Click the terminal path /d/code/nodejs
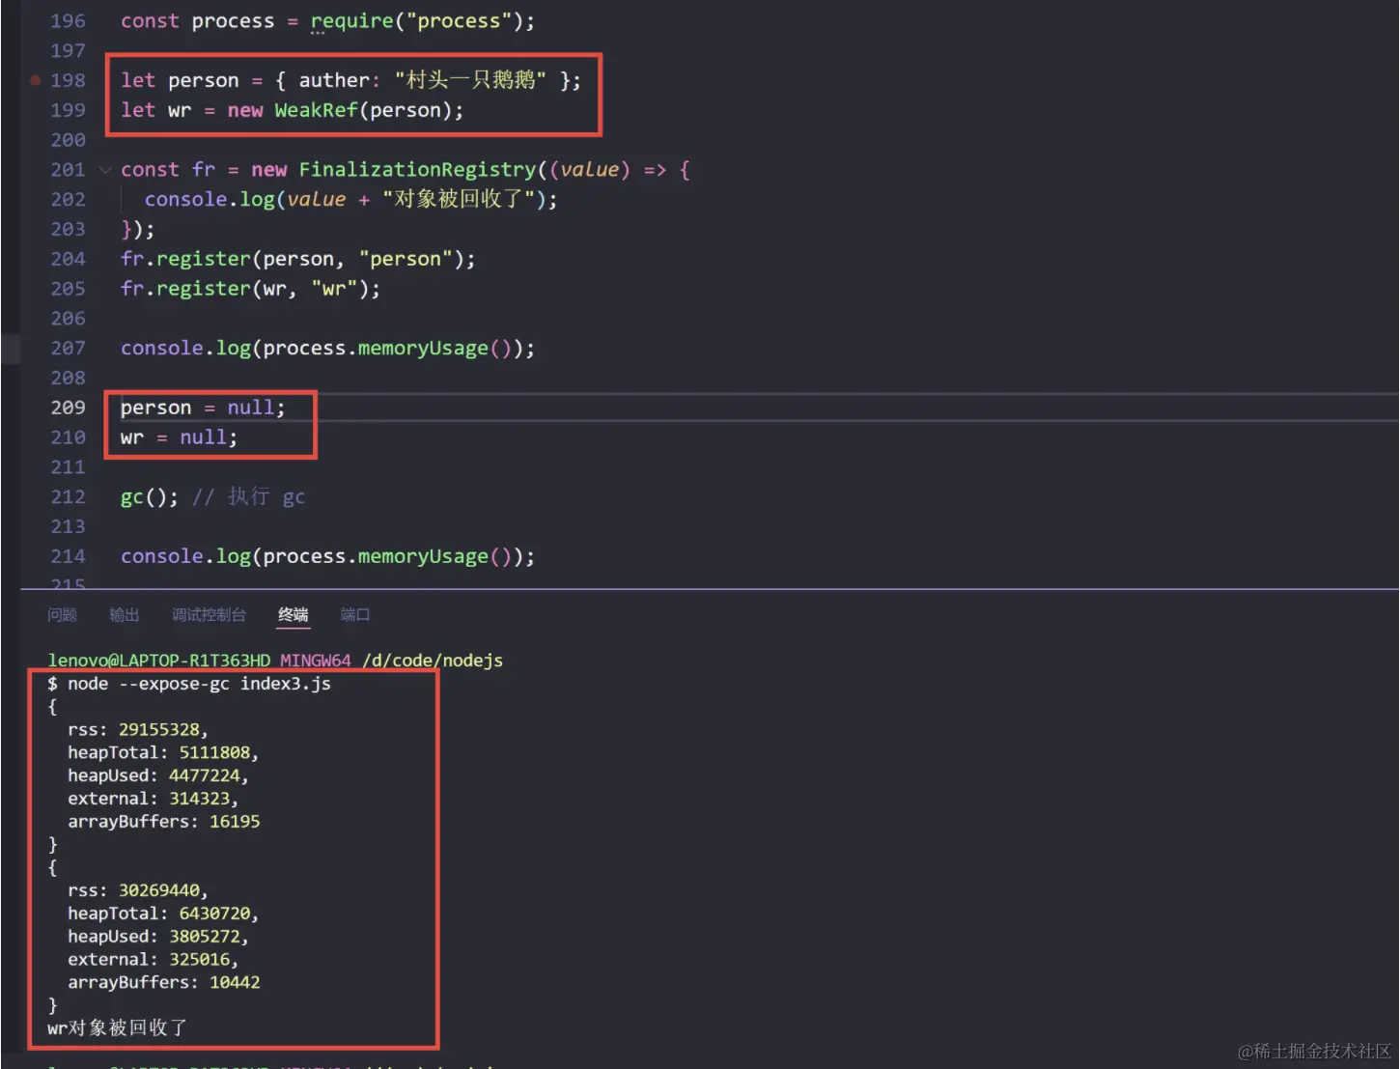 coord(433,661)
